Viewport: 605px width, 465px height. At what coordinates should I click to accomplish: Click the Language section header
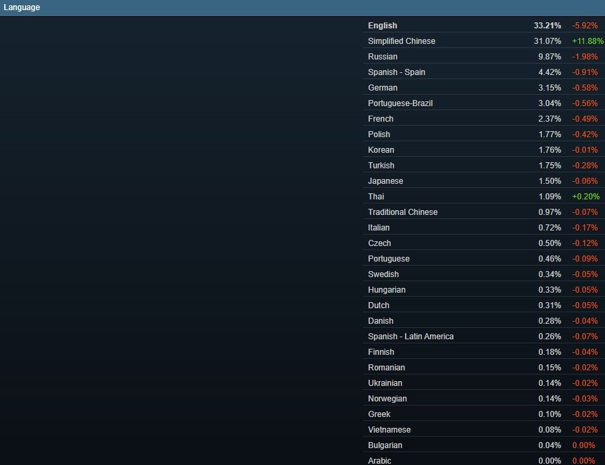(x=303, y=7)
